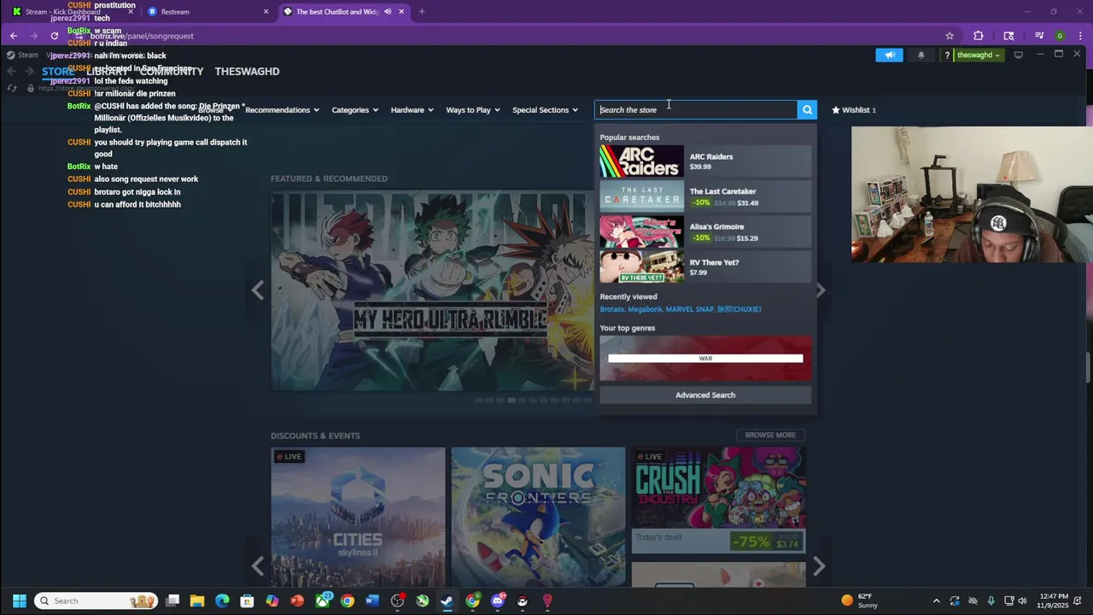Toggle Steam Big Picture mode icon
The width and height of the screenshot is (1093, 615).
[x=1018, y=55]
